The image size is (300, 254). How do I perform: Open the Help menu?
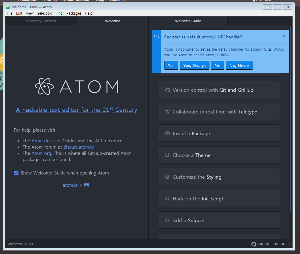[x=88, y=13]
